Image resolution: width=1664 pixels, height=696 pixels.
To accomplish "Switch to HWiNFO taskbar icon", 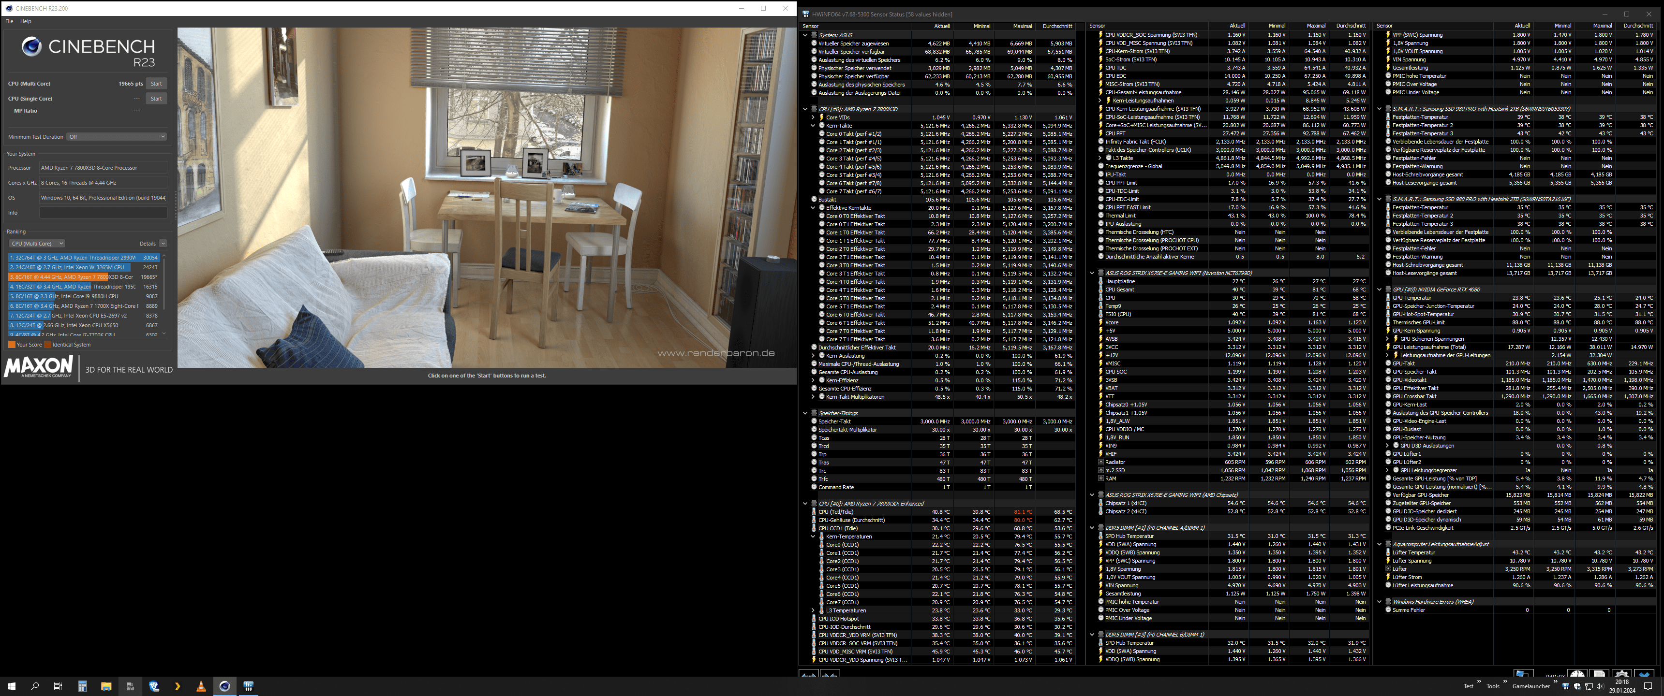I will pos(249,686).
